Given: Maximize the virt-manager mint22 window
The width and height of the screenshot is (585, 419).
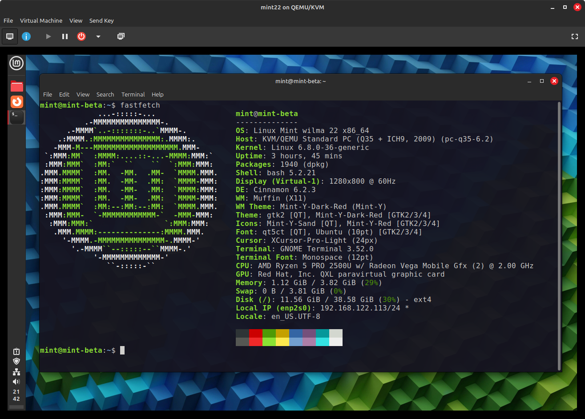Looking at the screenshot, I should click(565, 7).
